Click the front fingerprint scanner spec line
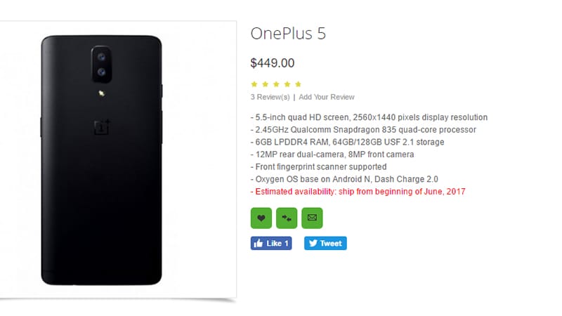Image resolution: width=562 pixels, height=316 pixels. point(318,167)
